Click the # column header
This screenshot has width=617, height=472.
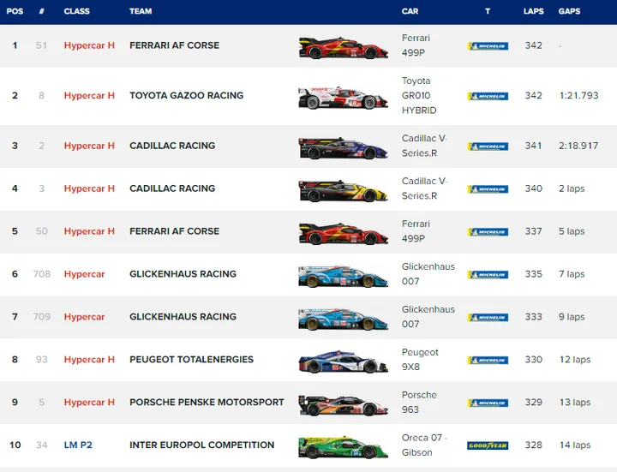tap(42, 11)
